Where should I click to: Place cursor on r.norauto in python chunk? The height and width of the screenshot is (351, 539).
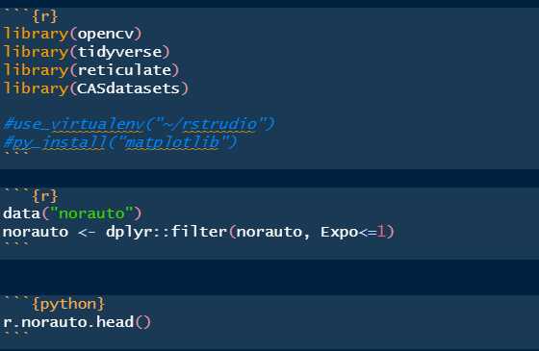pos(47,322)
